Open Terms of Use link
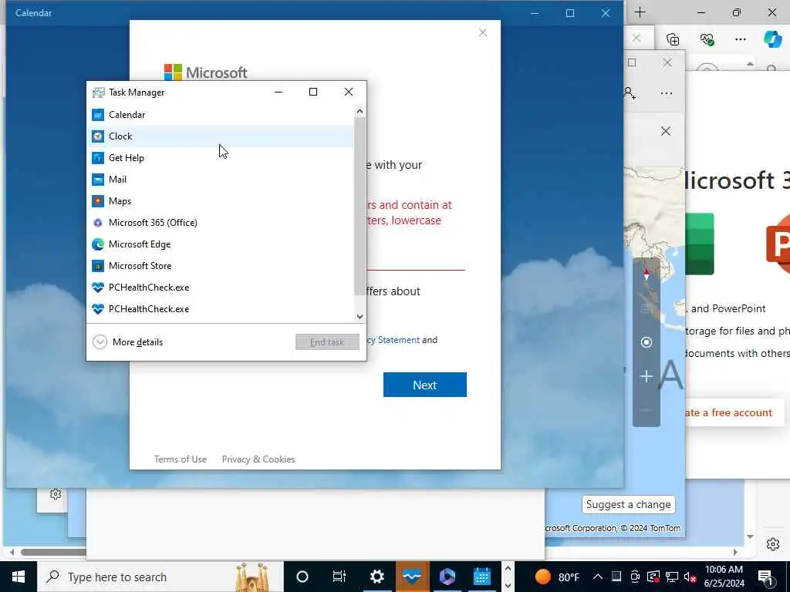The height and width of the screenshot is (592, 790). [181, 459]
